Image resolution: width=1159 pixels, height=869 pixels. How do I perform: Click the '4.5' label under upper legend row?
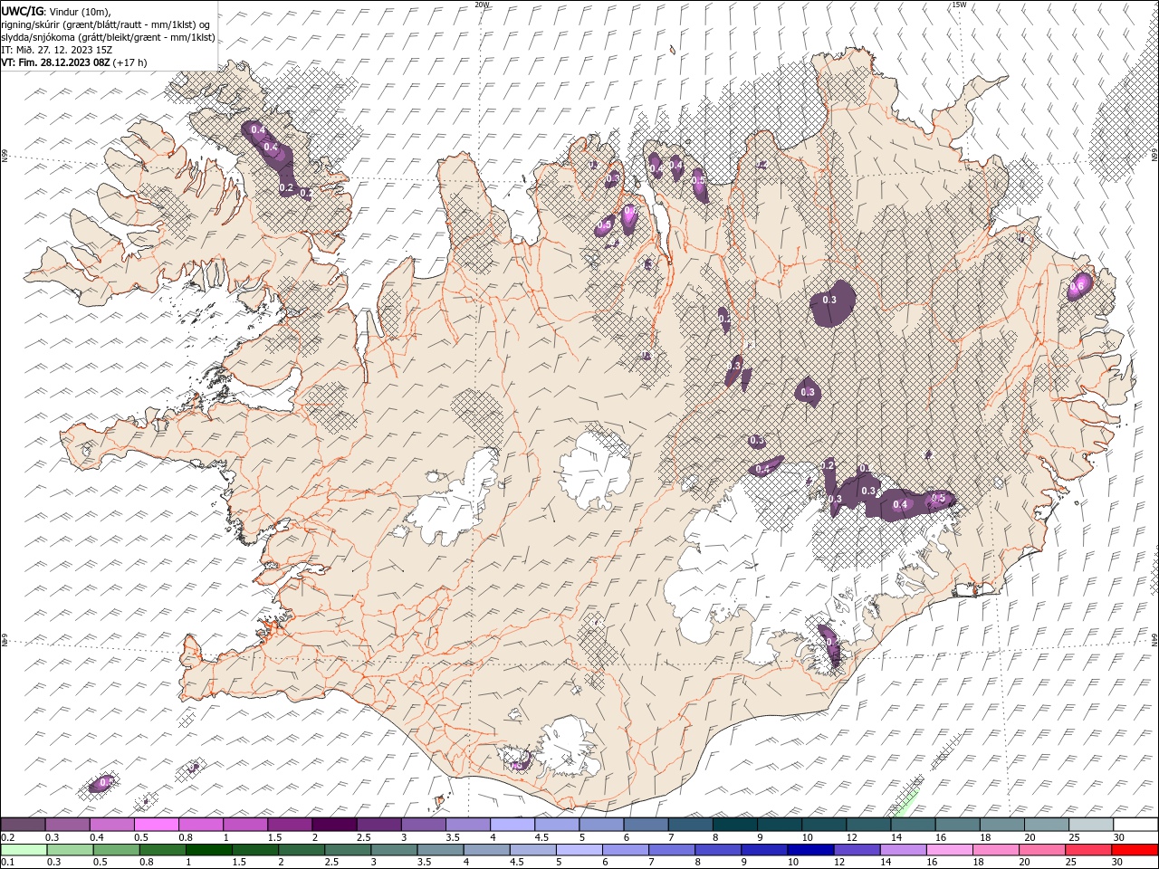(x=541, y=836)
